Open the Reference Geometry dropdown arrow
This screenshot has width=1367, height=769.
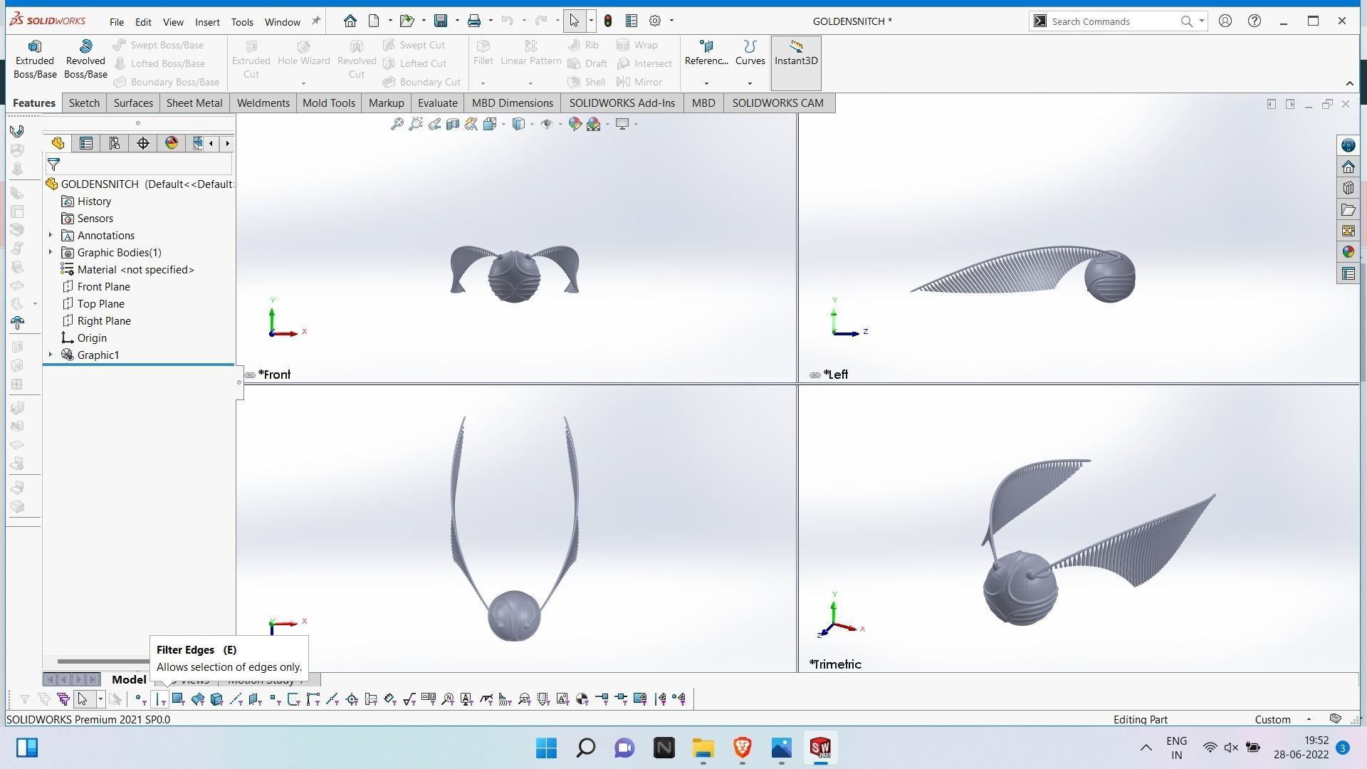(706, 83)
